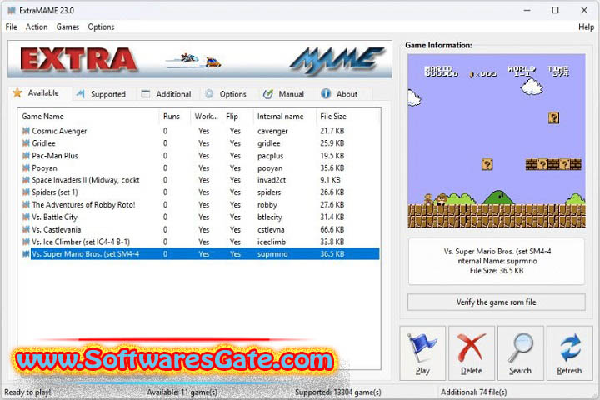
Task: Open the Games menu
Action: [x=67, y=27]
